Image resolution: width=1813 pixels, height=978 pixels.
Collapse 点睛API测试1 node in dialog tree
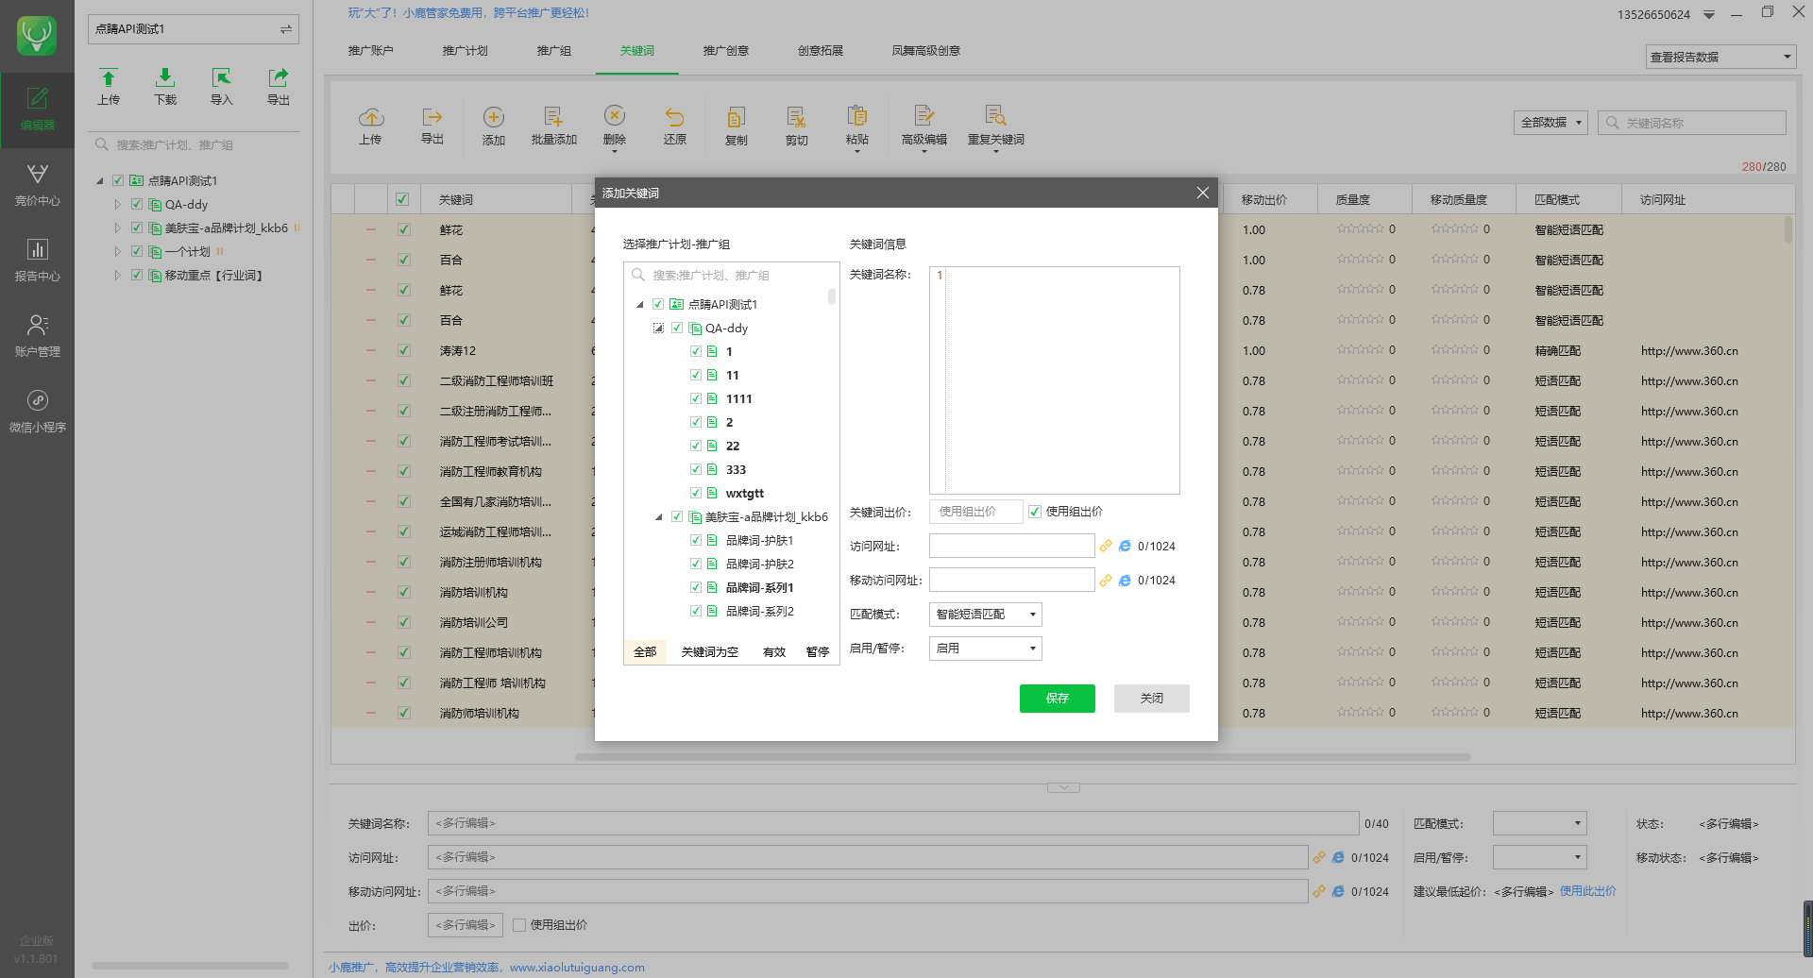pyautogui.click(x=640, y=304)
